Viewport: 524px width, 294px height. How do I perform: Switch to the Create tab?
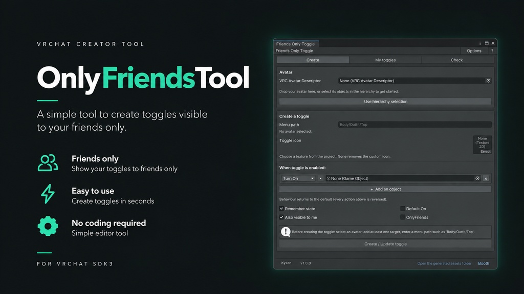click(x=313, y=60)
